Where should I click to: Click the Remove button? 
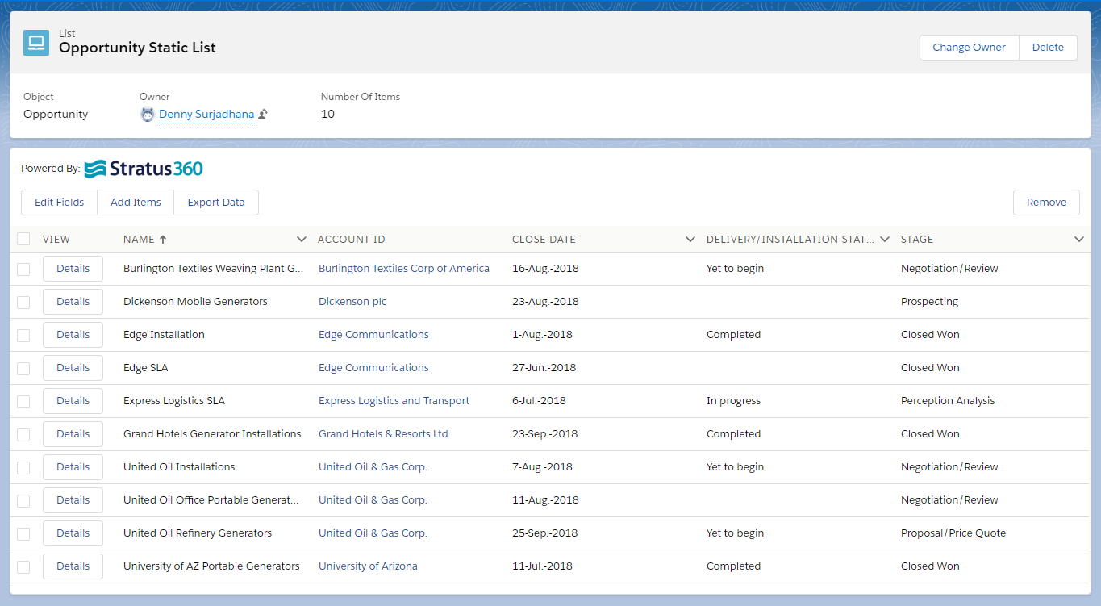point(1046,202)
